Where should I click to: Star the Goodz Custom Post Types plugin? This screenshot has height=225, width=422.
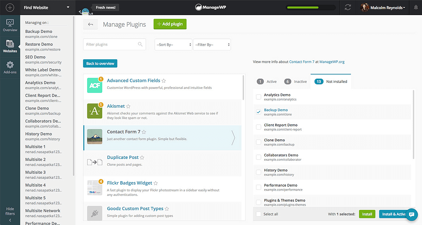click(167, 209)
